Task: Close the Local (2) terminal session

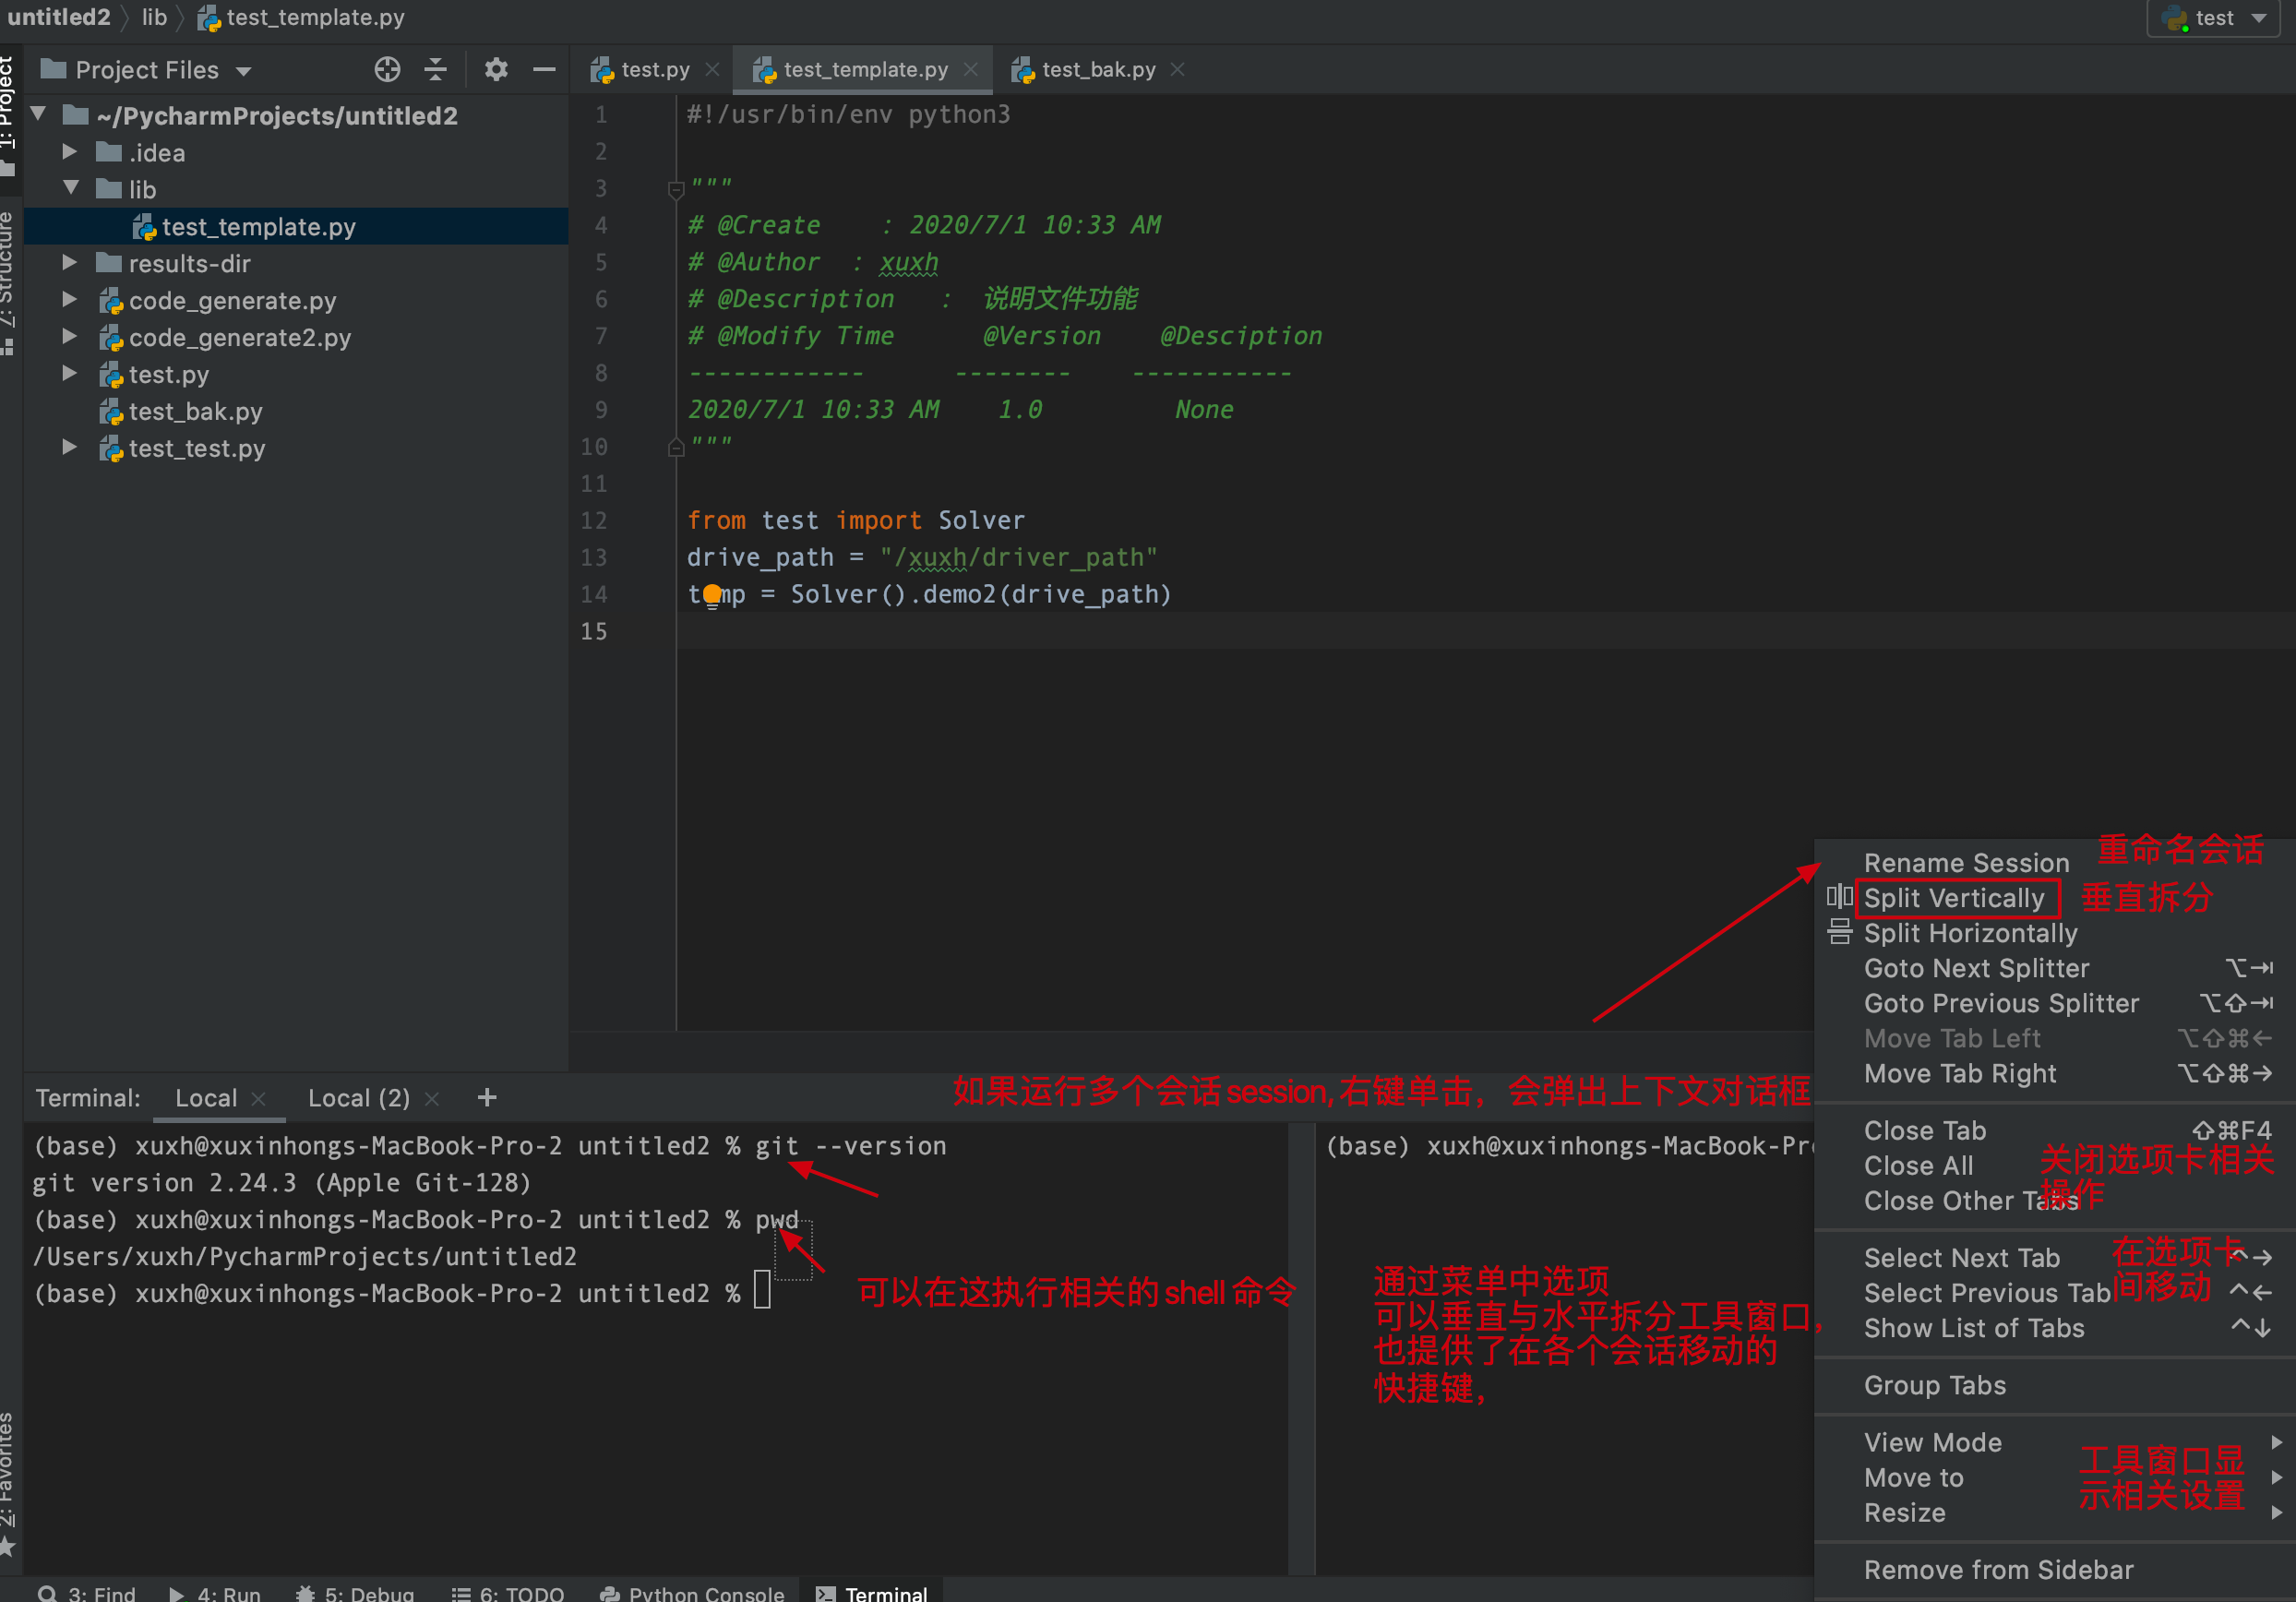Action: pos(432,1098)
